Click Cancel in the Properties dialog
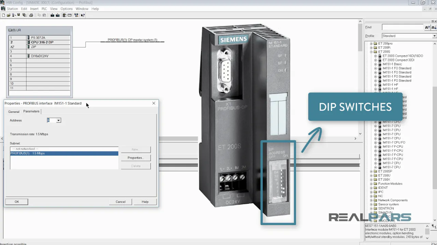Screen dimensions: 437x245 coord(121,202)
